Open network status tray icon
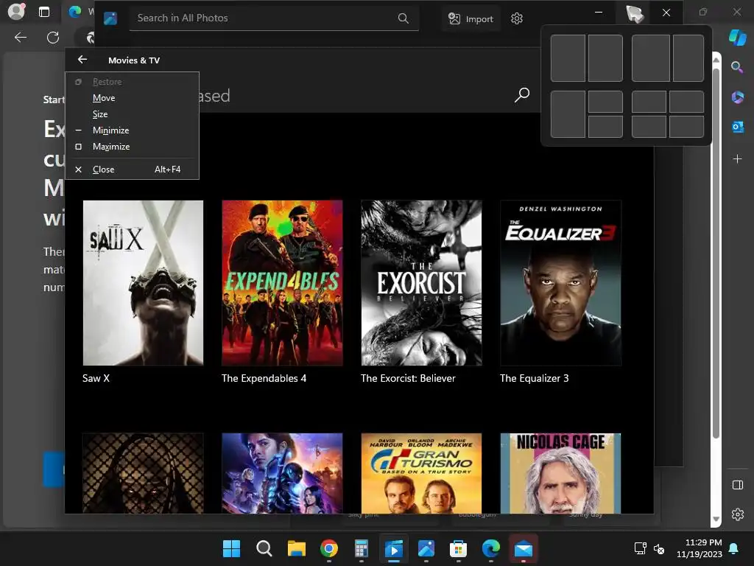754x566 pixels. (640, 548)
